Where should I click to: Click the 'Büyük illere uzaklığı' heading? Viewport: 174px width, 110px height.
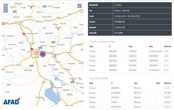[x=99, y=78]
